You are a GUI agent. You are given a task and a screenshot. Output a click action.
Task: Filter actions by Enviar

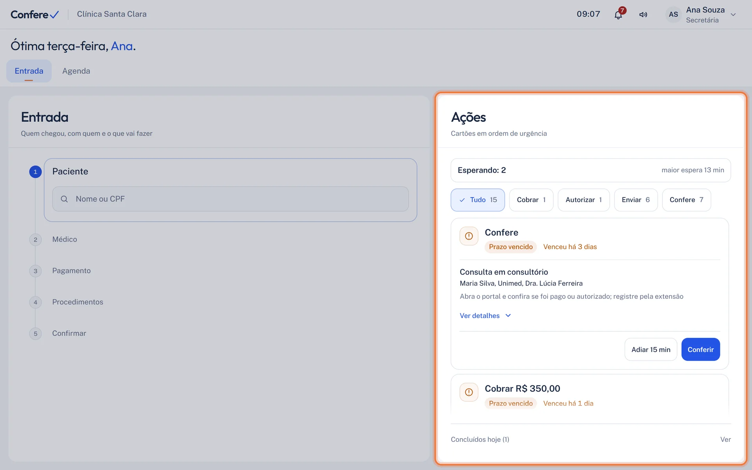coord(636,200)
